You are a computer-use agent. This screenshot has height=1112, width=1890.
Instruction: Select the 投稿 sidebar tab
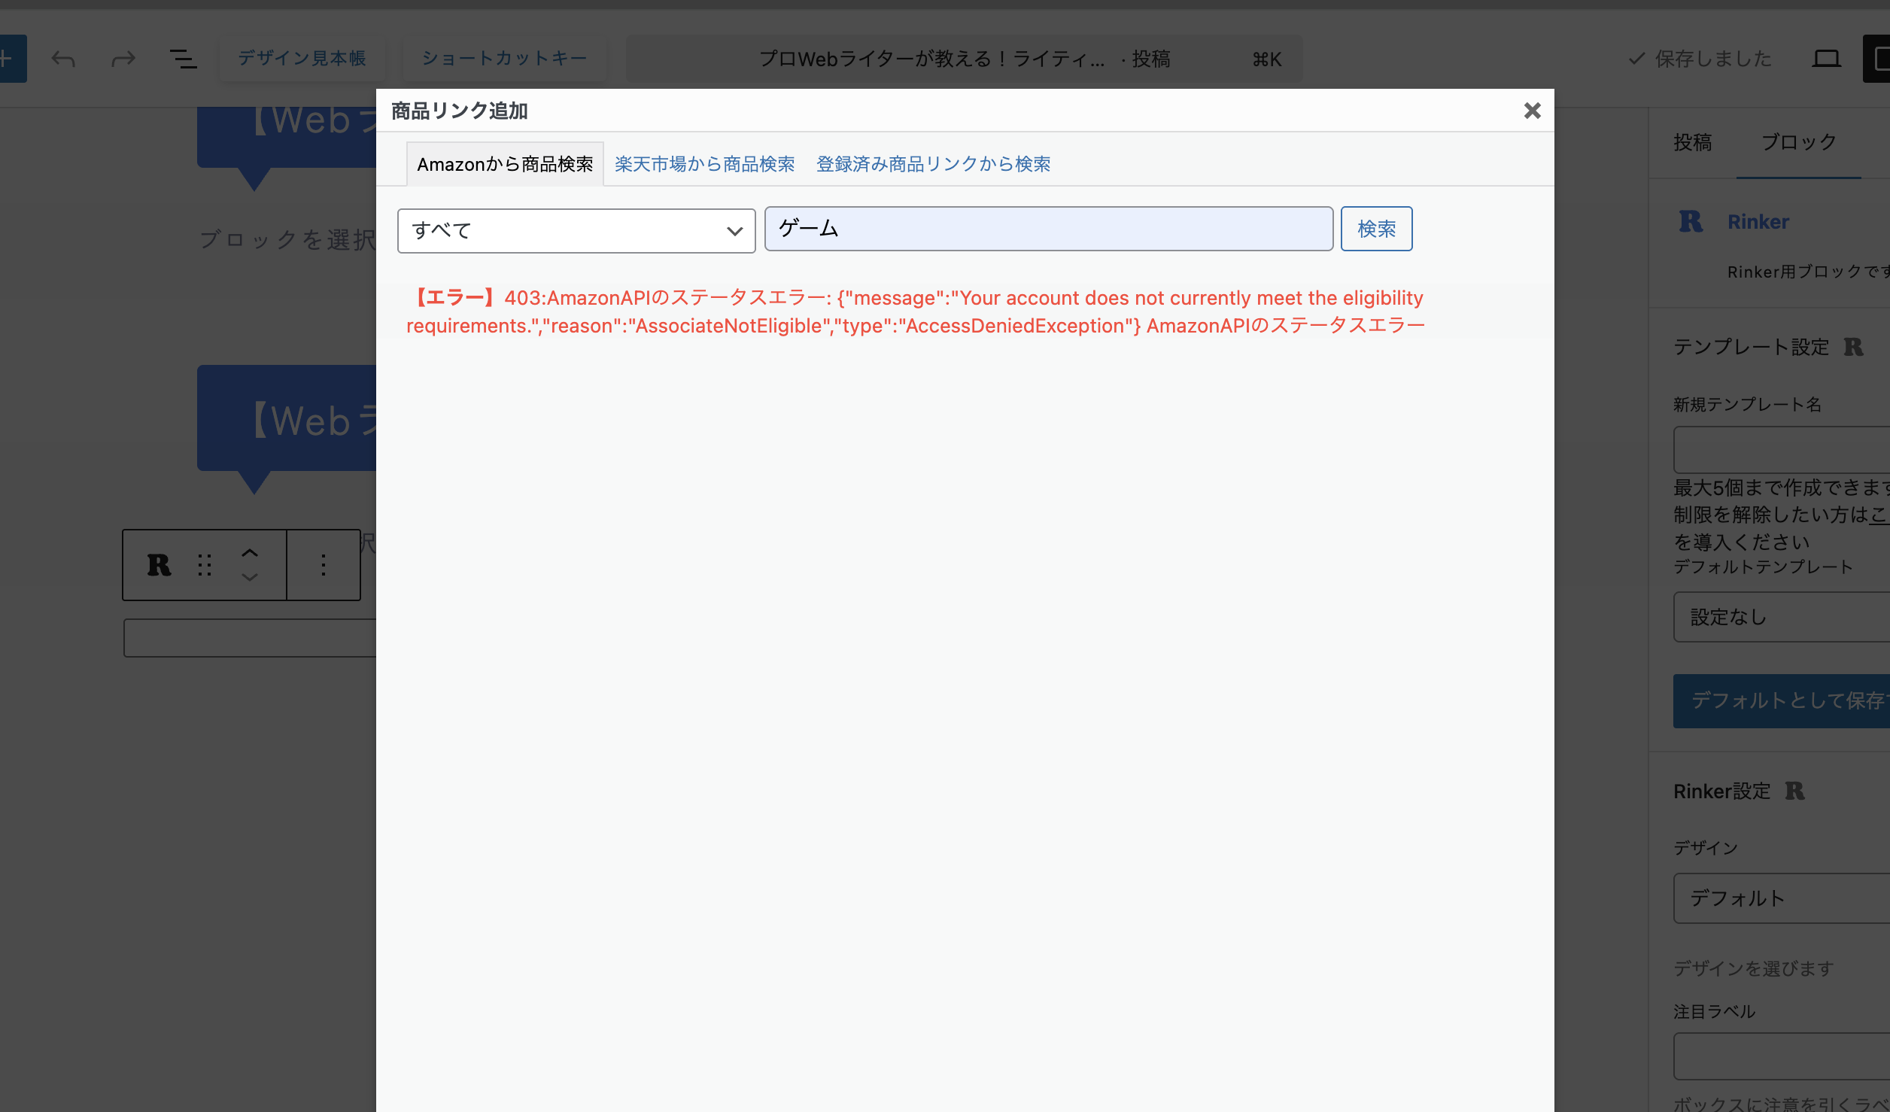[1692, 142]
